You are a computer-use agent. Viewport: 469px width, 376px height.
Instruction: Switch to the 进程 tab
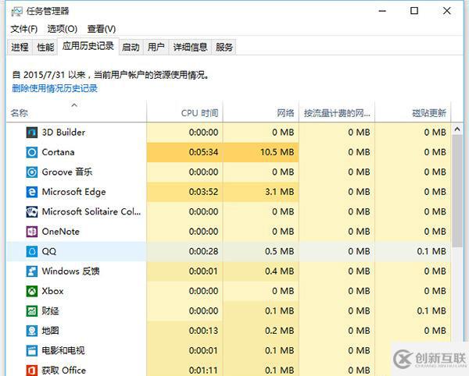[20, 47]
